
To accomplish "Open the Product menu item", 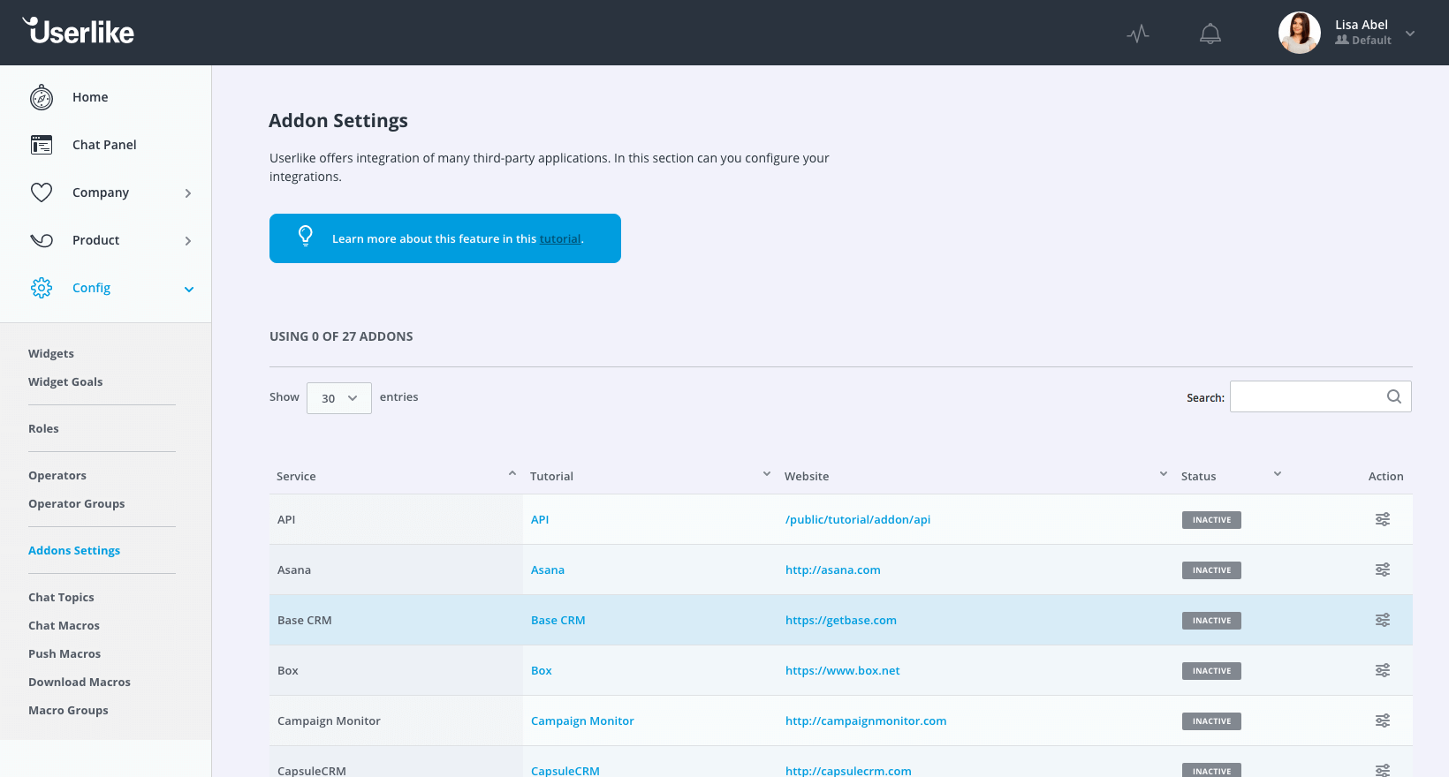I will click(95, 240).
